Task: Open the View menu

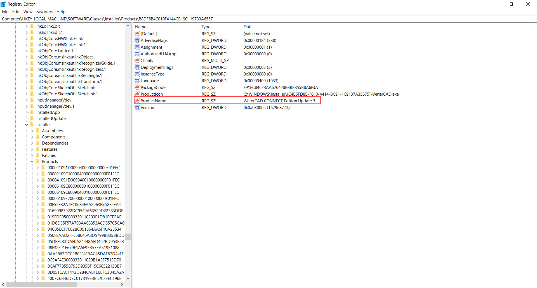Action: click(x=28, y=11)
